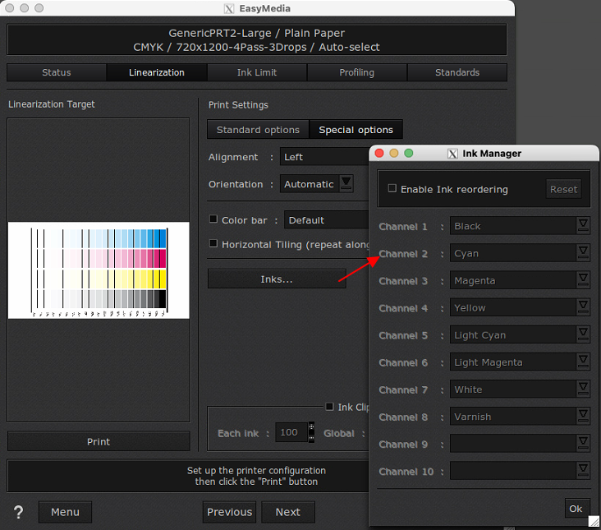Click the linearization target color chart preview
Viewport: 601px width, 530px height.
[x=99, y=270]
